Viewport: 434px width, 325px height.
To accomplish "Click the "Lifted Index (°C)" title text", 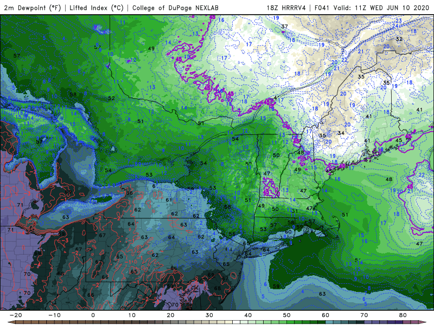I will 97,8.
